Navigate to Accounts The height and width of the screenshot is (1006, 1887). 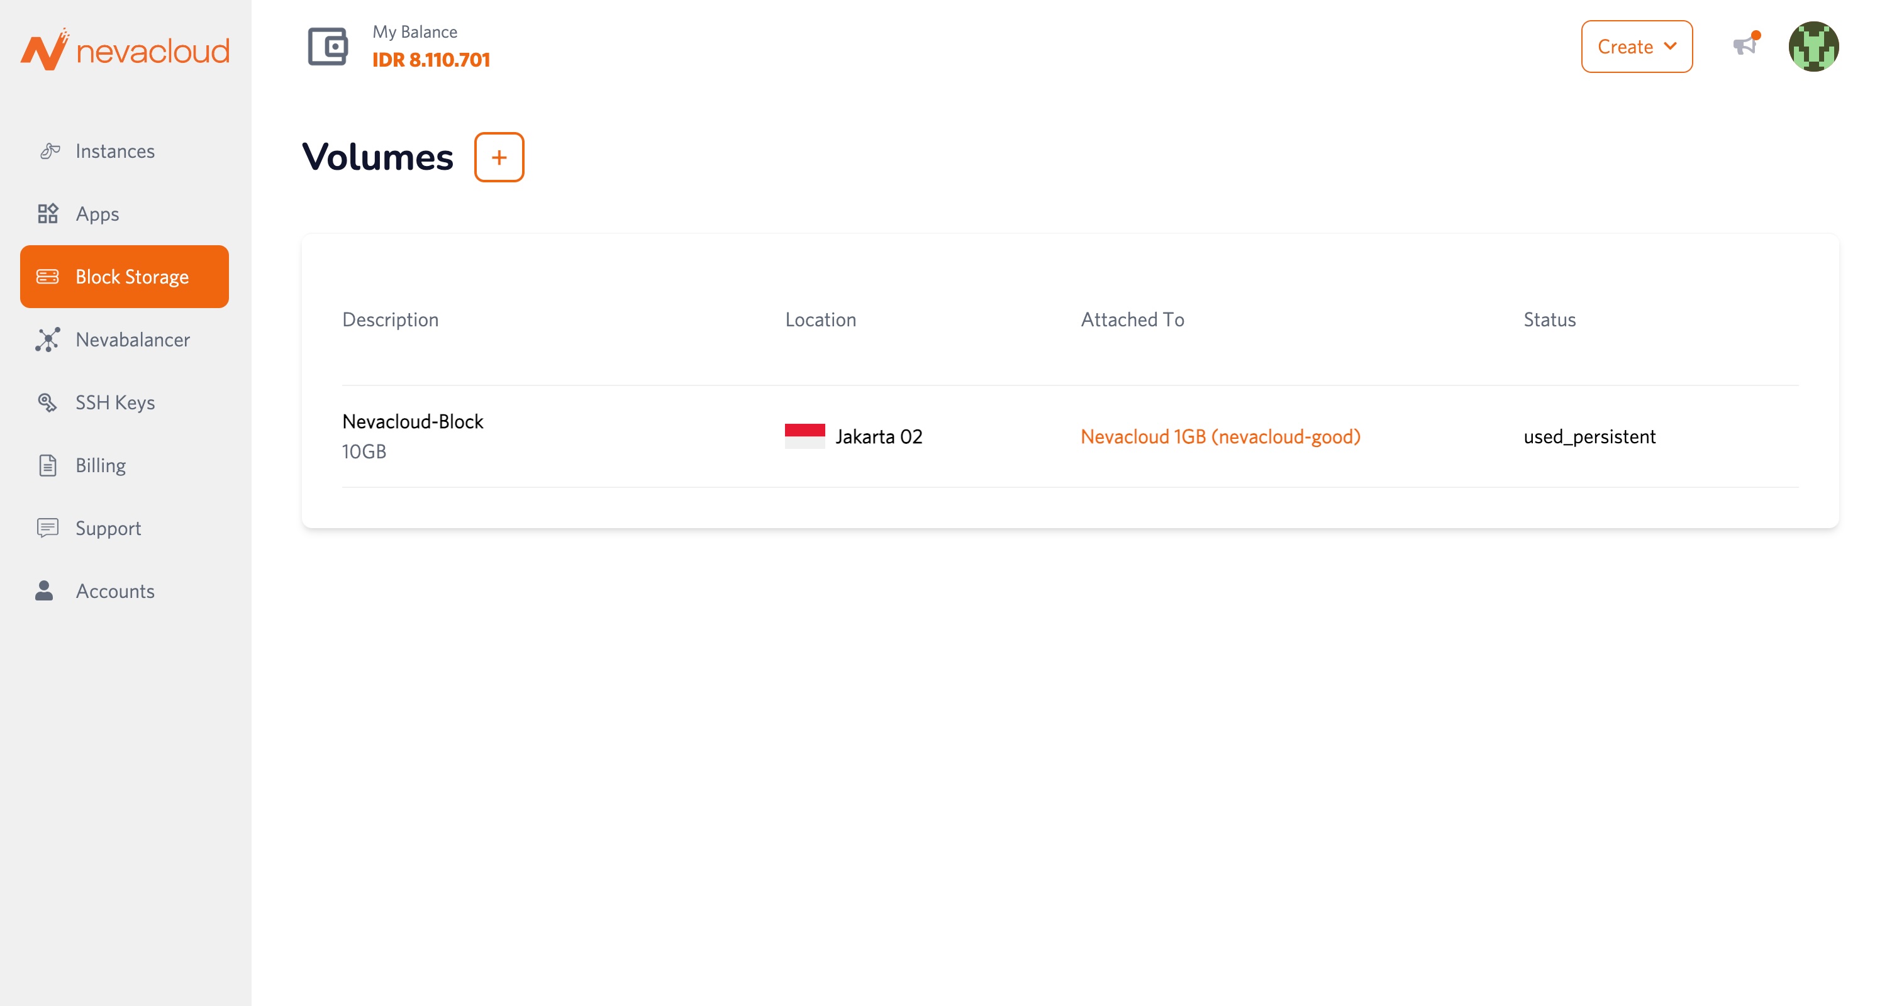(115, 592)
